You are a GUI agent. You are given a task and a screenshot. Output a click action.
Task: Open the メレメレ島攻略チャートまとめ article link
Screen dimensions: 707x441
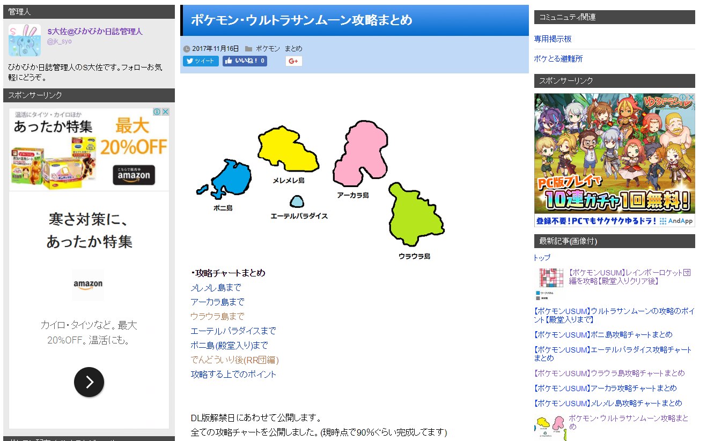click(608, 403)
